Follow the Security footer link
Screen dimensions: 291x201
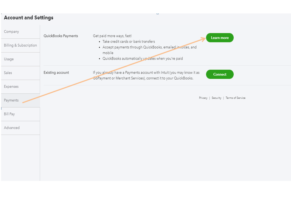point(216,98)
